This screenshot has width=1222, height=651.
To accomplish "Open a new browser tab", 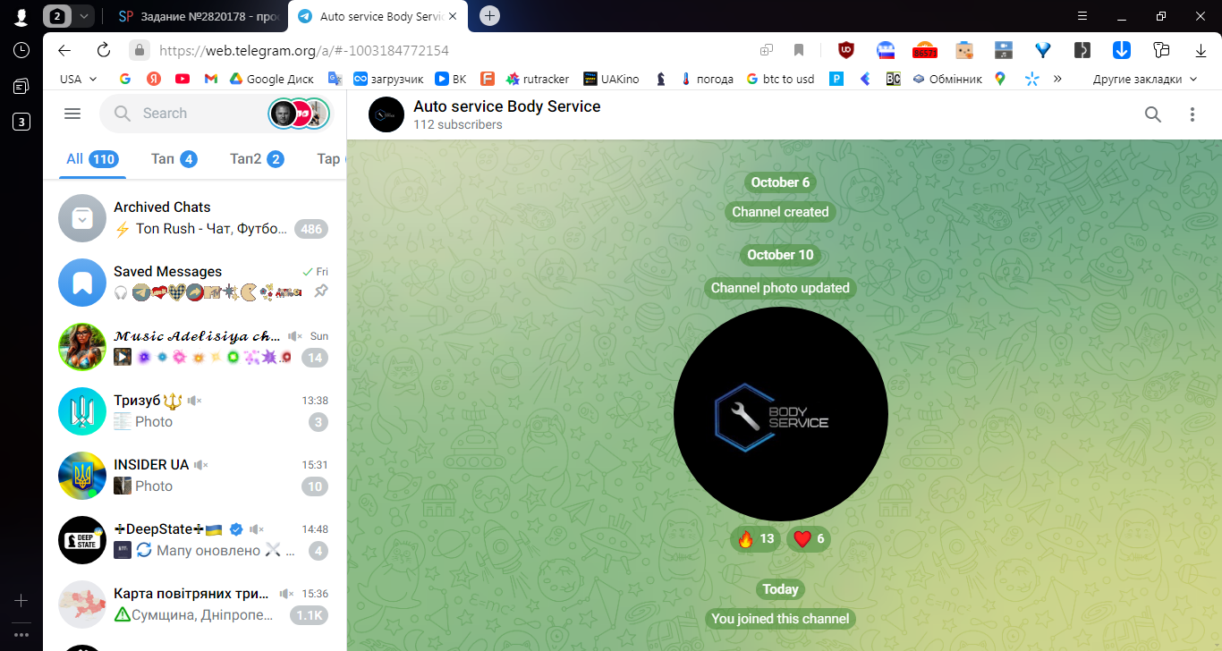I will click(489, 16).
